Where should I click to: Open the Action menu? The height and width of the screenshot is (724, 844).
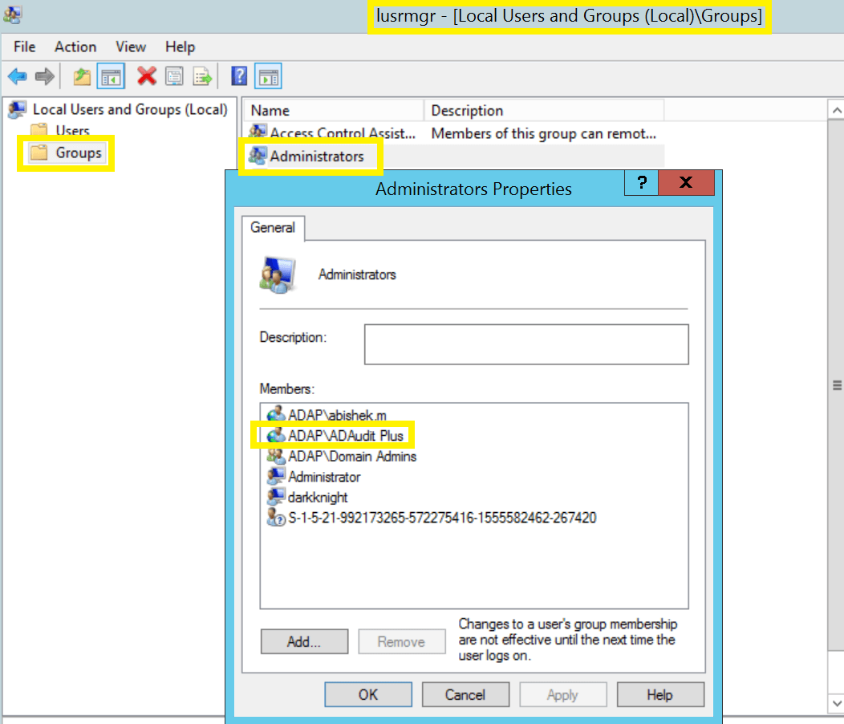(75, 47)
